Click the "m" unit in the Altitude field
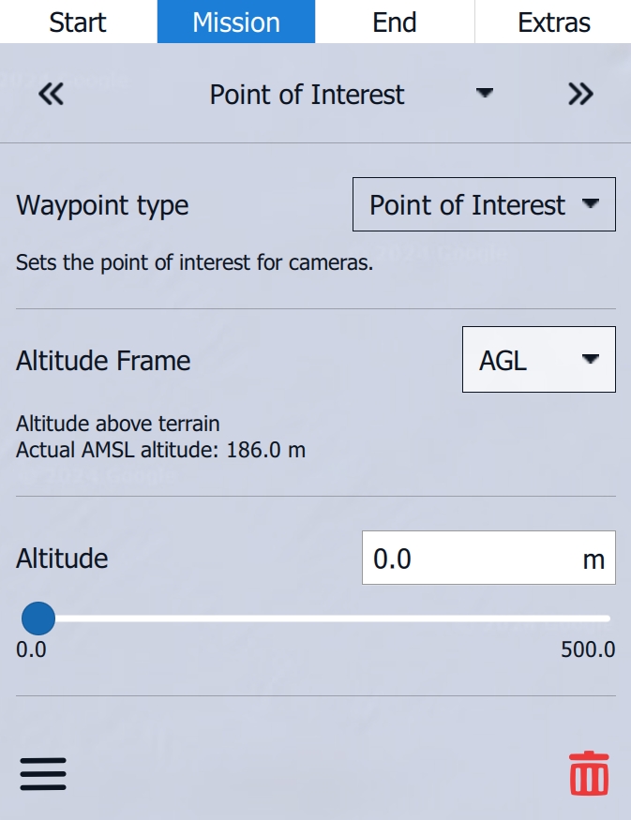Screen dimensions: 631x820 (593, 559)
